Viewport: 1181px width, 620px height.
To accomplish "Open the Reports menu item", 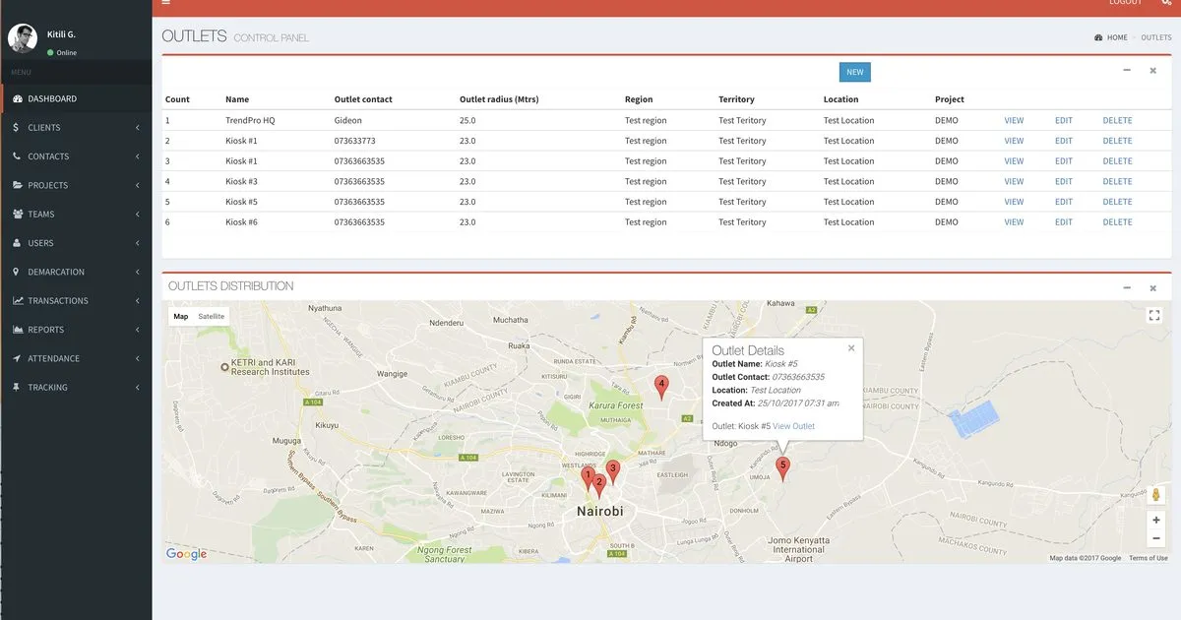I will (x=76, y=330).
